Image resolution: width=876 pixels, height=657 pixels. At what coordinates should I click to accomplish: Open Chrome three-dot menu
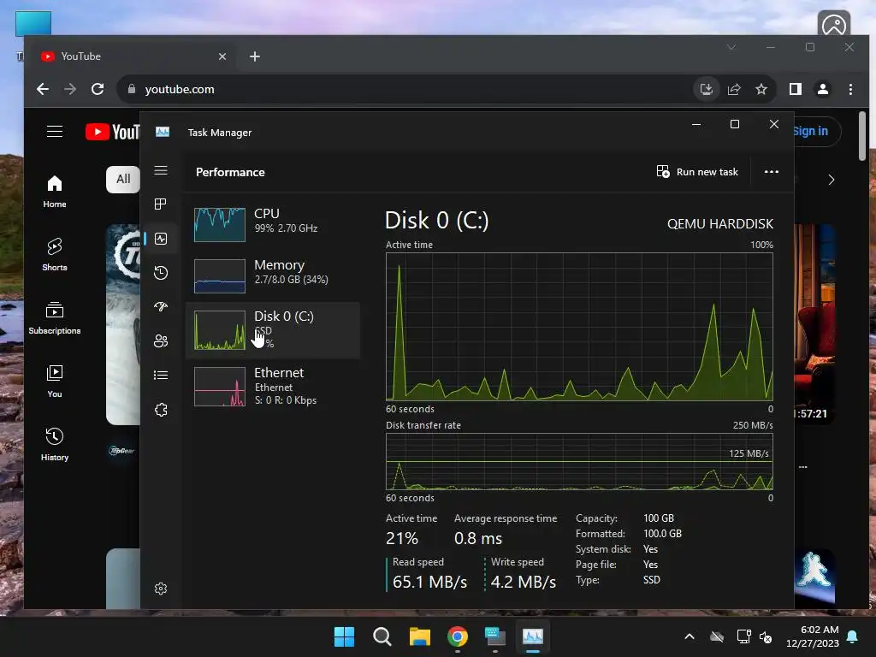click(x=850, y=89)
